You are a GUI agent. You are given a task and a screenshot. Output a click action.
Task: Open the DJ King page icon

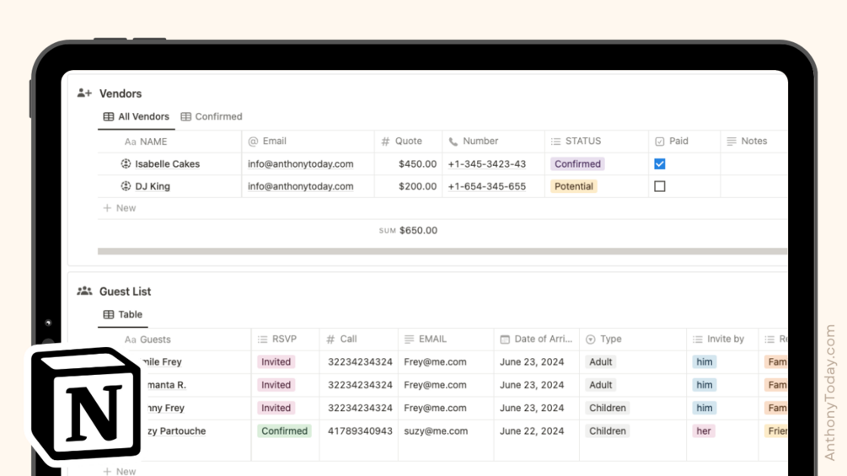point(126,185)
